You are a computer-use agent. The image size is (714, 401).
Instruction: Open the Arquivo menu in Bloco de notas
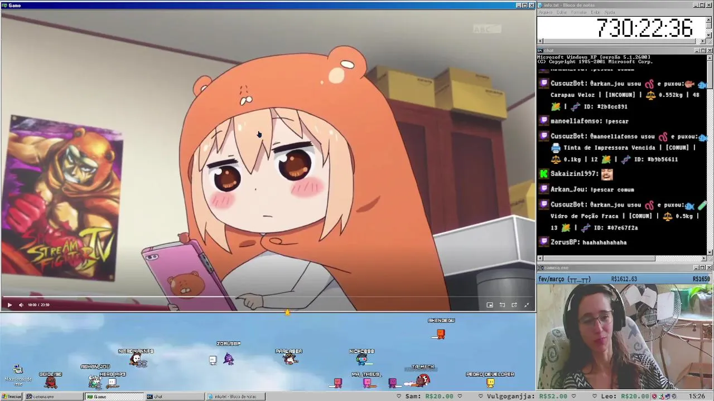click(x=545, y=12)
